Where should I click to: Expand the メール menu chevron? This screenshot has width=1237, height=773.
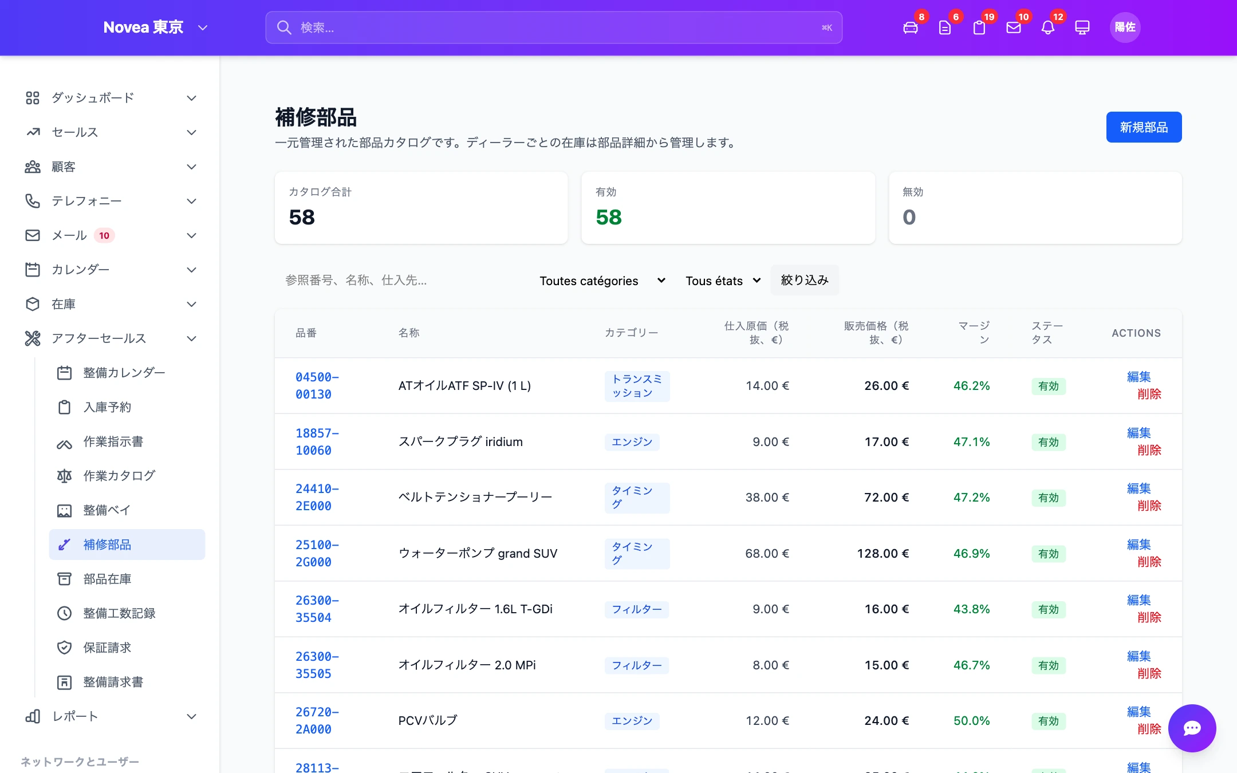(x=192, y=235)
